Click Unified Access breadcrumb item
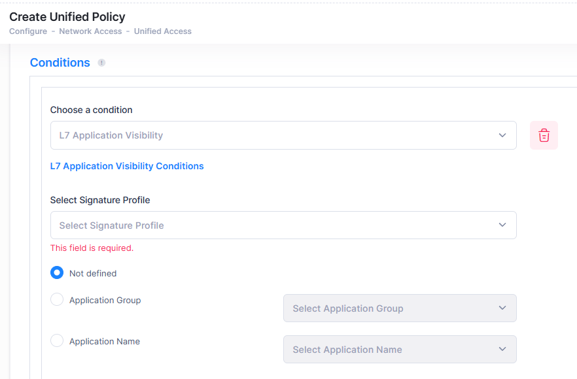 tap(162, 31)
